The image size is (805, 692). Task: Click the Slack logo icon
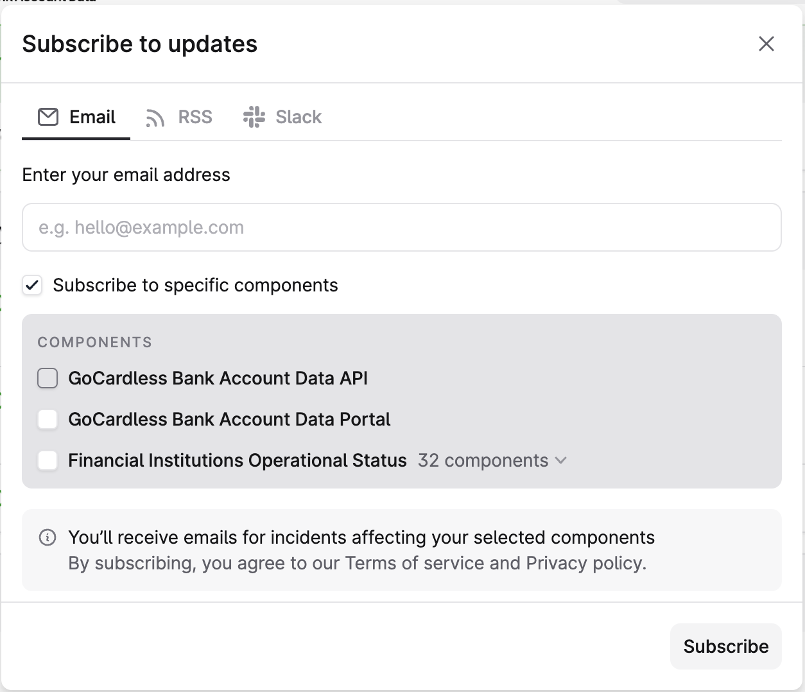[x=254, y=117]
